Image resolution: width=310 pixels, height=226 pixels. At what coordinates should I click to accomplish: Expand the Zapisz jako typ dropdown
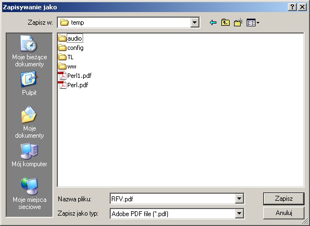click(239, 213)
